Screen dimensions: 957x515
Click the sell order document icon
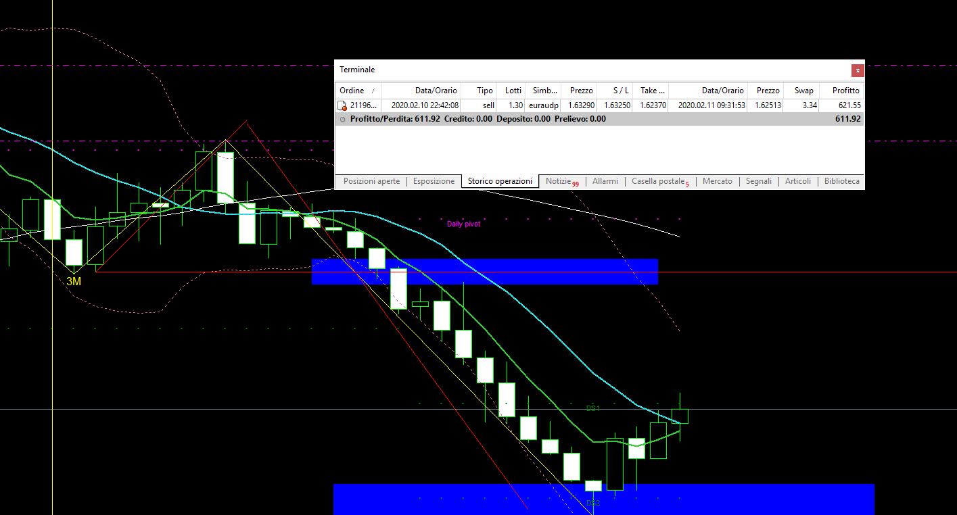[x=342, y=105]
